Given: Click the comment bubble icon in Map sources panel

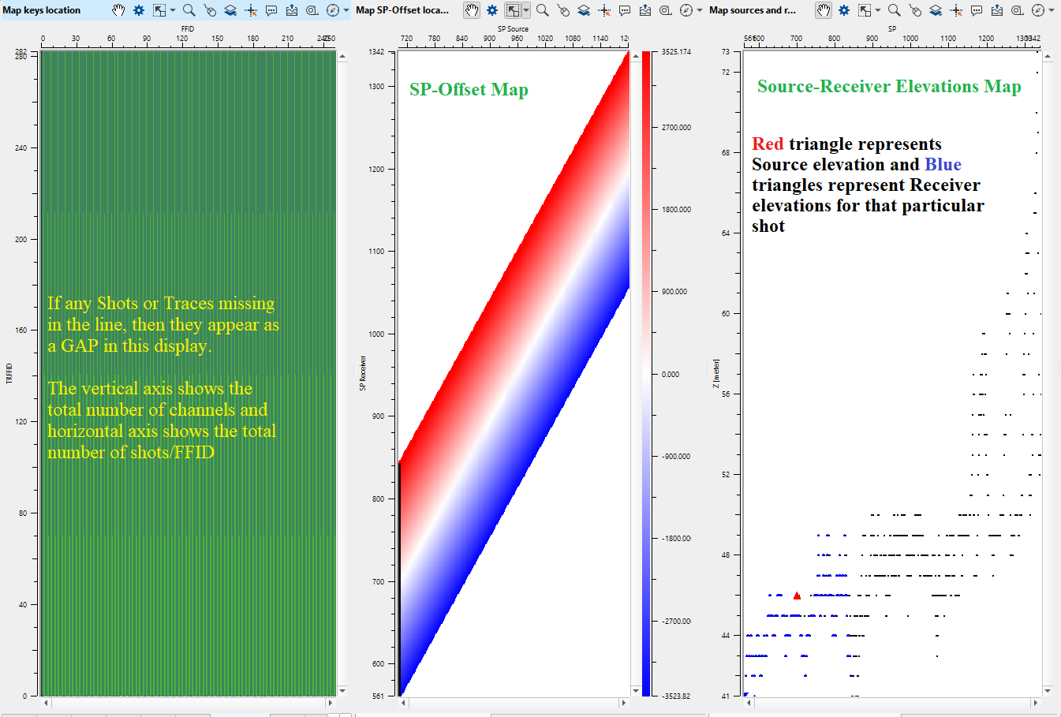Looking at the screenshot, I should point(977,10).
